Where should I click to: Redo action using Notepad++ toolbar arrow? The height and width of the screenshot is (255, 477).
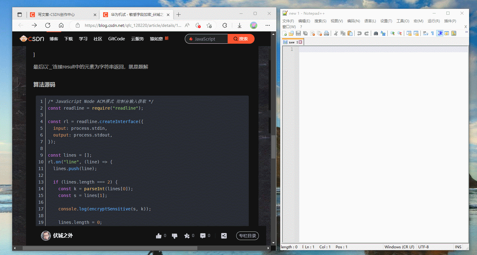[x=367, y=33]
